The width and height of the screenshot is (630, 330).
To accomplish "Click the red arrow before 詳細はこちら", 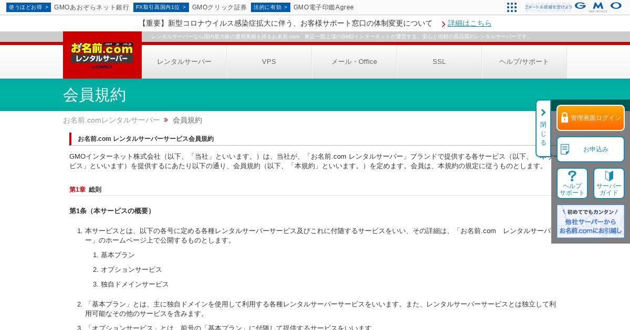I will point(444,24).
